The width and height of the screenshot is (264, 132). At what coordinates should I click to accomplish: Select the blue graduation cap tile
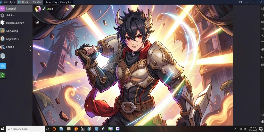3,66
